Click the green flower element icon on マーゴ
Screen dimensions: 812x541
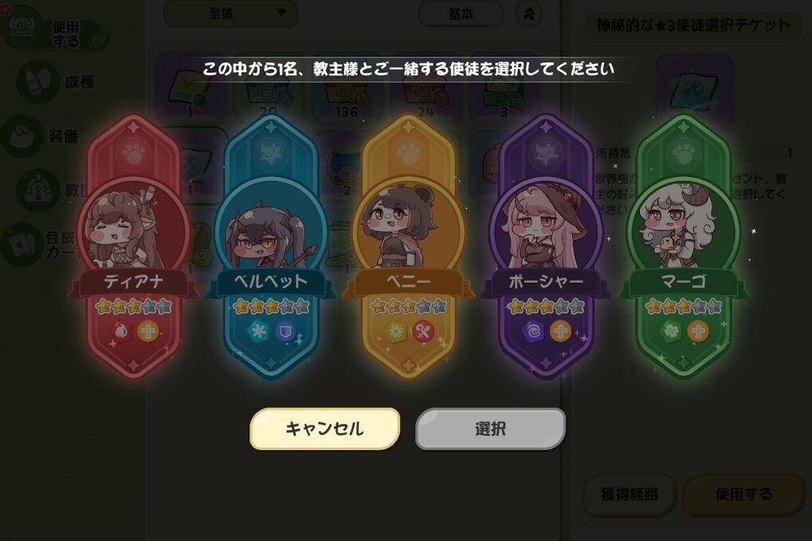click(x=671, y=331)
